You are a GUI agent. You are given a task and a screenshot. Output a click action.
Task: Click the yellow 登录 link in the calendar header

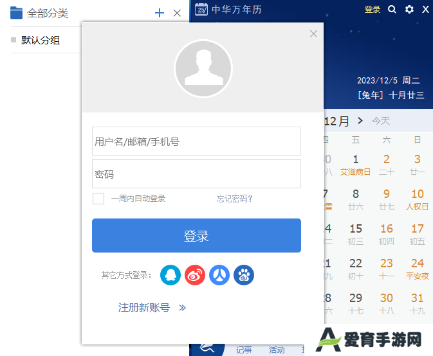(x=373, y=10)
